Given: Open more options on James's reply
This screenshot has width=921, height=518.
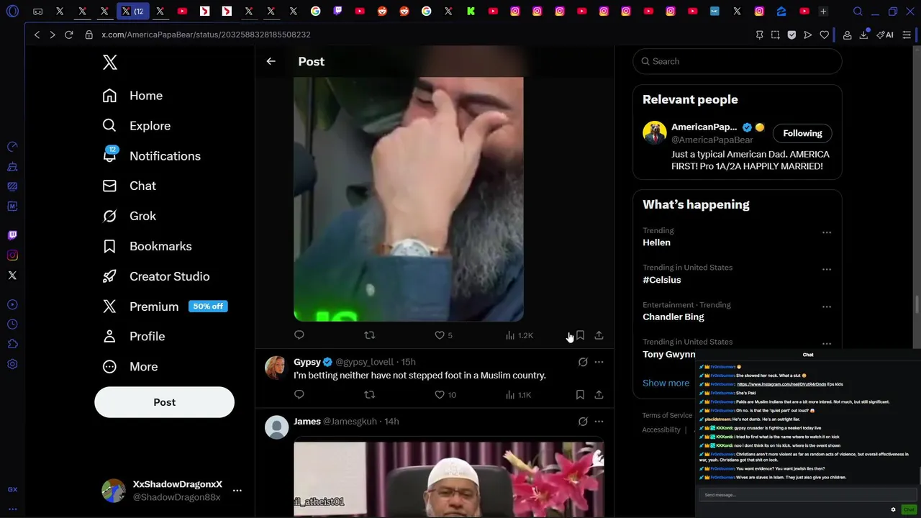Looking at the screenshot, I should point(599,422).
